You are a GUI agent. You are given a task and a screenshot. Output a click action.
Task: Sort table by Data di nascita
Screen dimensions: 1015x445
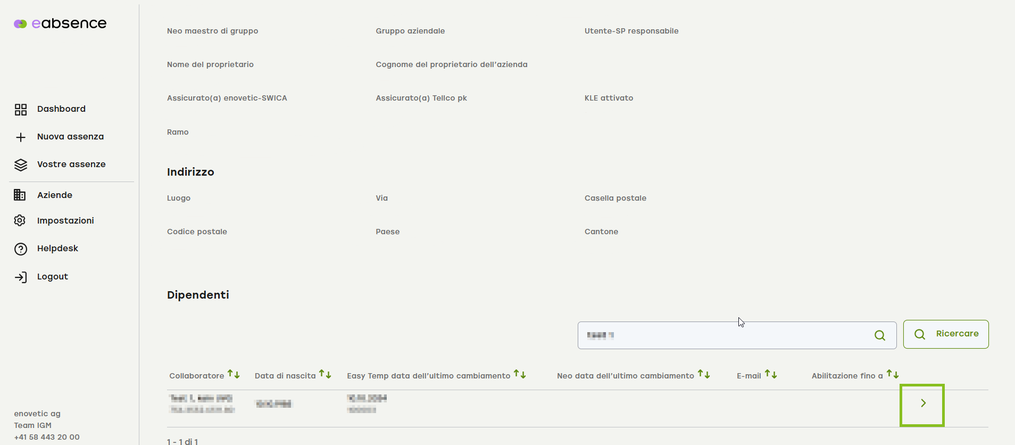[325, 375]
